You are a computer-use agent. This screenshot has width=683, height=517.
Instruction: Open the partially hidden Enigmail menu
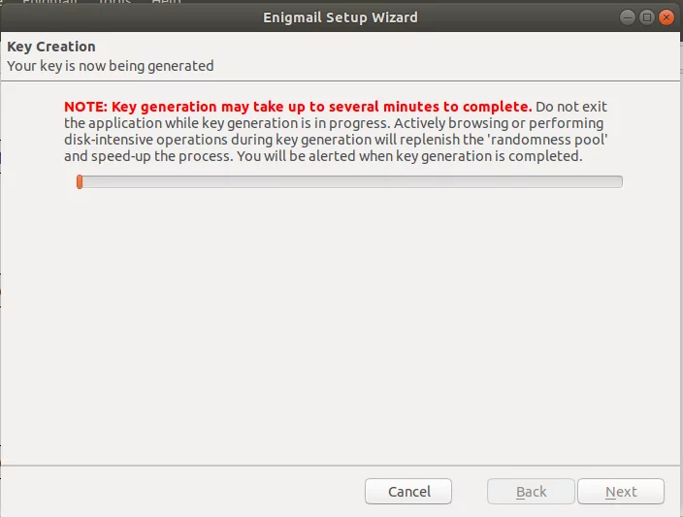pos(49,2)
